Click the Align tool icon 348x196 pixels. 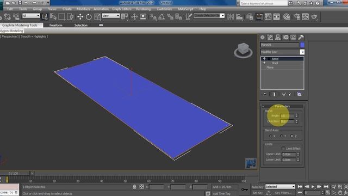tap(239, 17)
